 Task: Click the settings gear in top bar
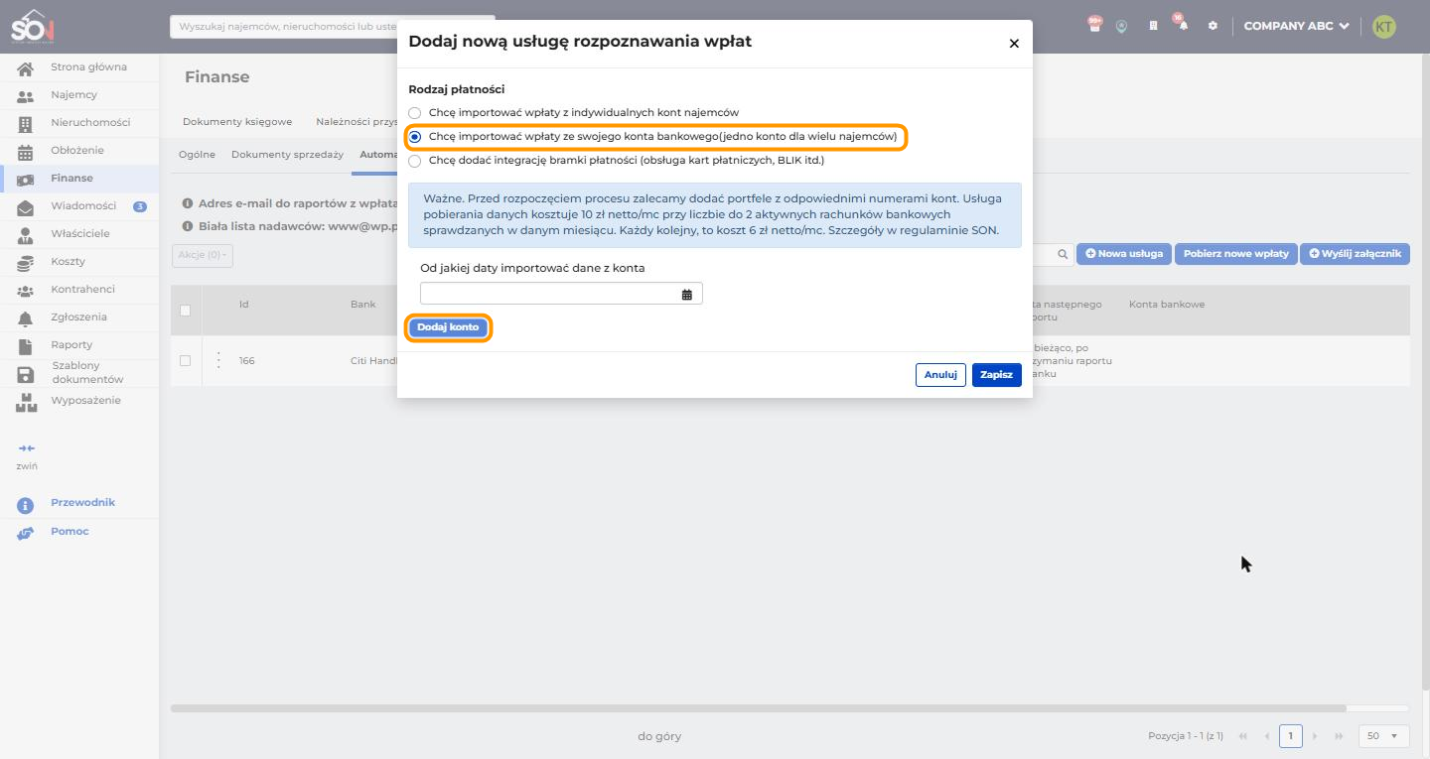[1213, 26]
